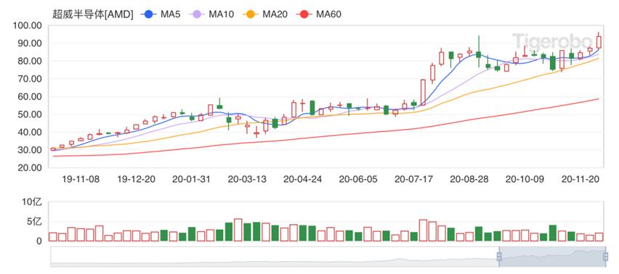Toggle the MA5 legend series

[161, 14]
